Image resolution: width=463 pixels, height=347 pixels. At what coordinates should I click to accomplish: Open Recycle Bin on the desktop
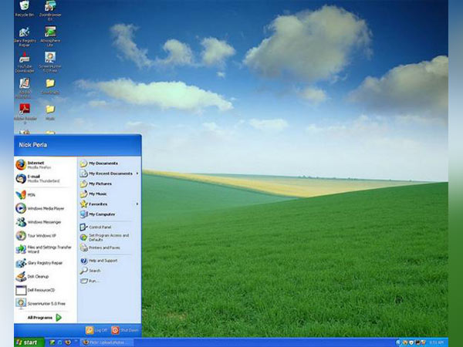click(25, 8)
